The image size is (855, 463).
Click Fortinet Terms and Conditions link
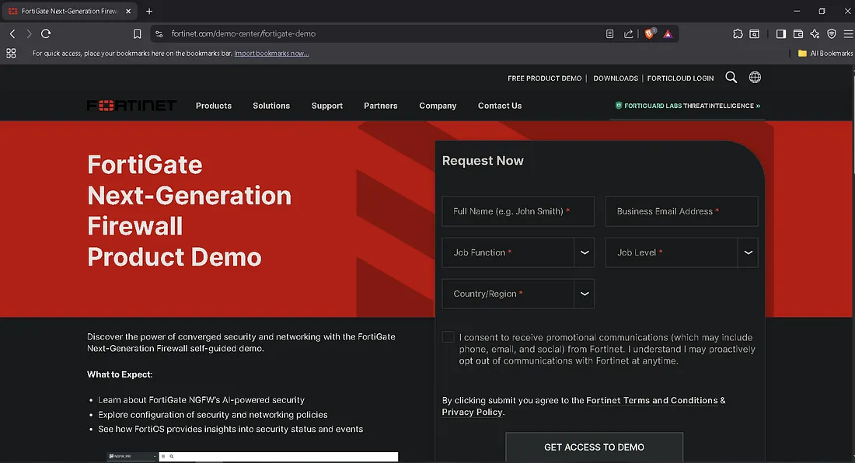click(x=651, y=400)
